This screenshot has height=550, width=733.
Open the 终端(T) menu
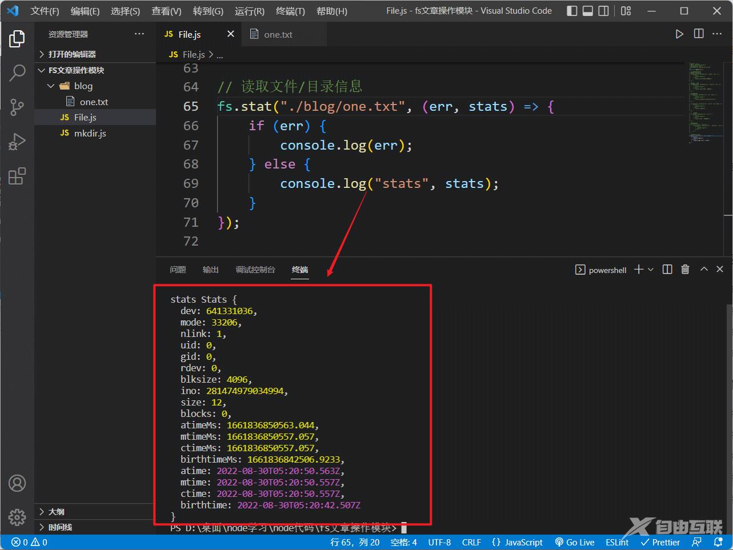(x=290, y=11)
